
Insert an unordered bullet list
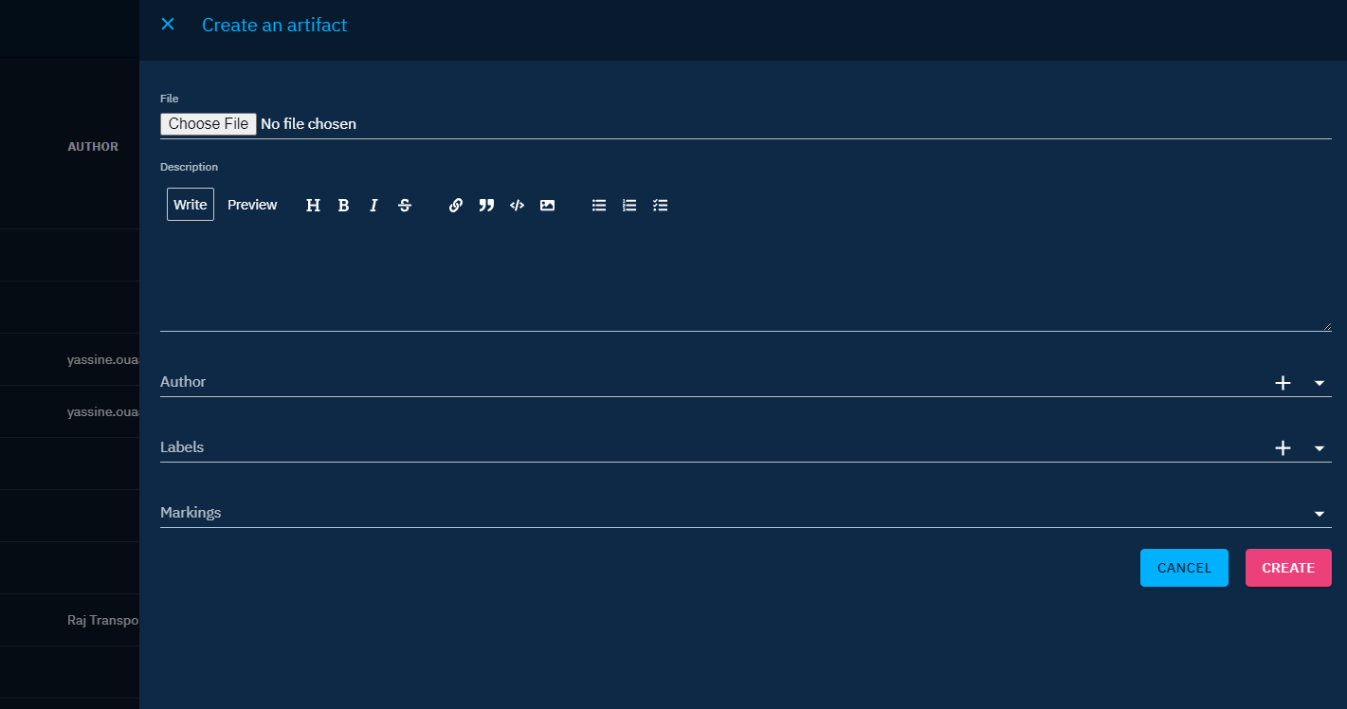(598, 205)
